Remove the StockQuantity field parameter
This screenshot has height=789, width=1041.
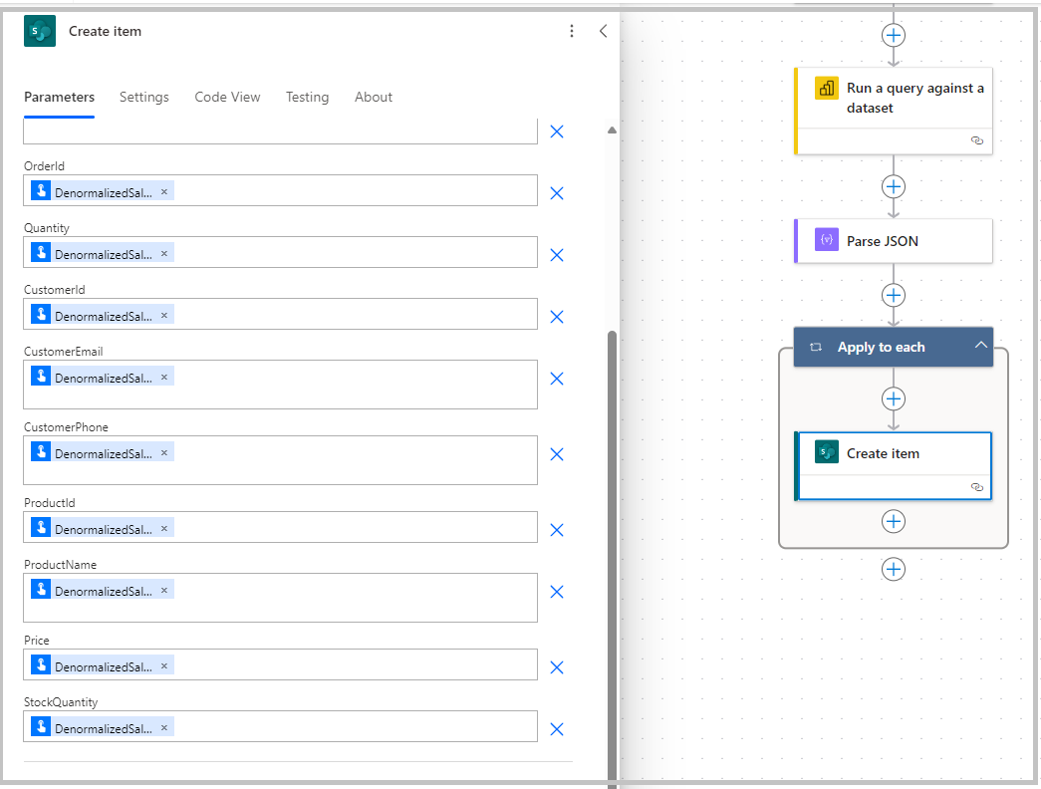click(557, 729)
